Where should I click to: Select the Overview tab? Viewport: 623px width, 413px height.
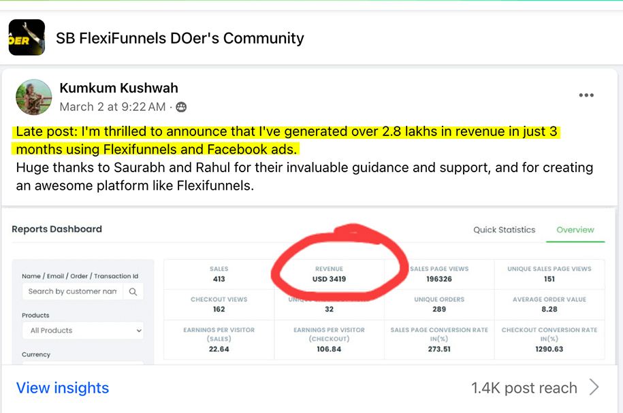(x=575, y=230)
